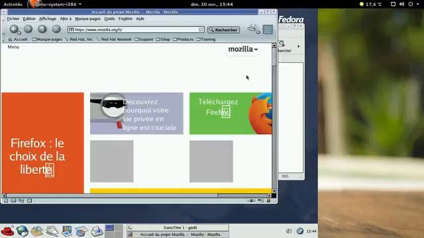The image size is (424, 238).
Task: Click the Mozilla throbber logo icon
Action: [268, 29]
